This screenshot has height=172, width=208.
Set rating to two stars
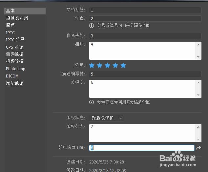click(100, 65)
